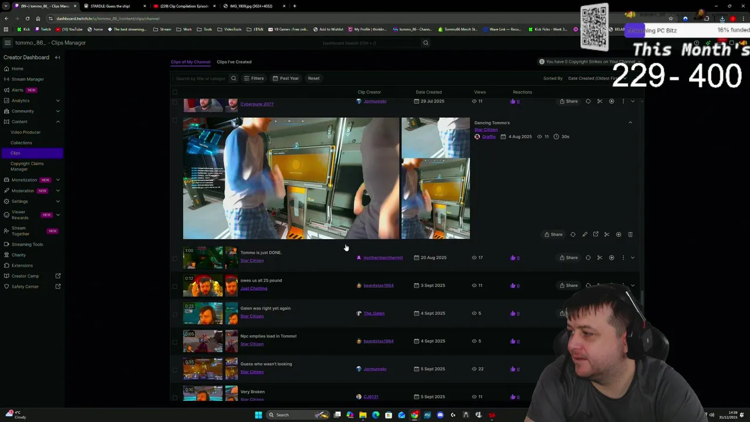Select Clips of My Channel tab
The height and width of the screenshot is (422, 750).
coord(190,62)
